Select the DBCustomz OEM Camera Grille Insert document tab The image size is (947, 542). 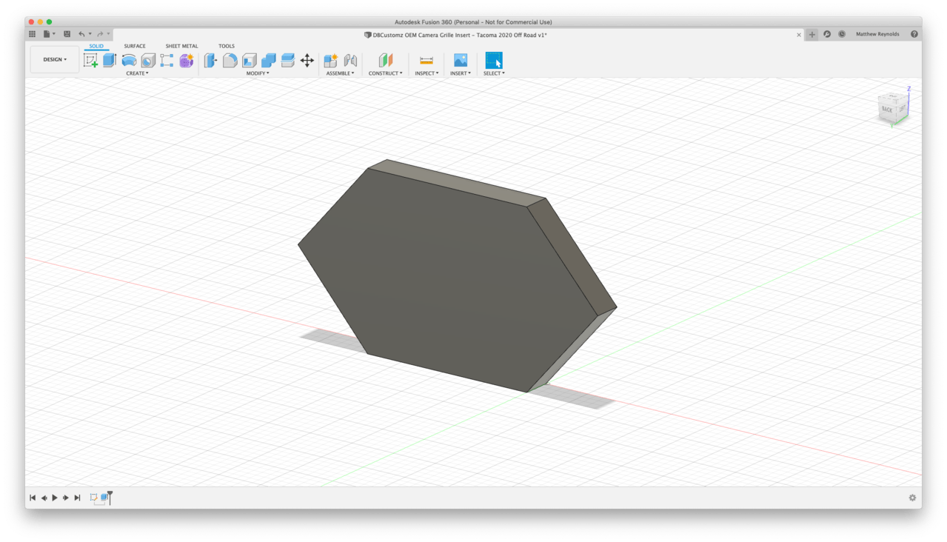coord(456,35)
